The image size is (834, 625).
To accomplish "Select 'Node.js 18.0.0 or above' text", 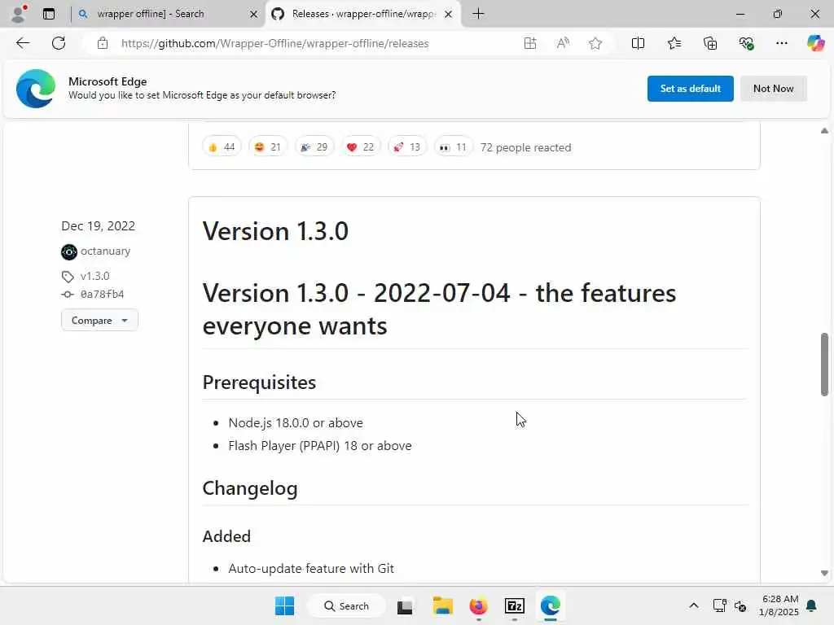I will coord(296,422).
